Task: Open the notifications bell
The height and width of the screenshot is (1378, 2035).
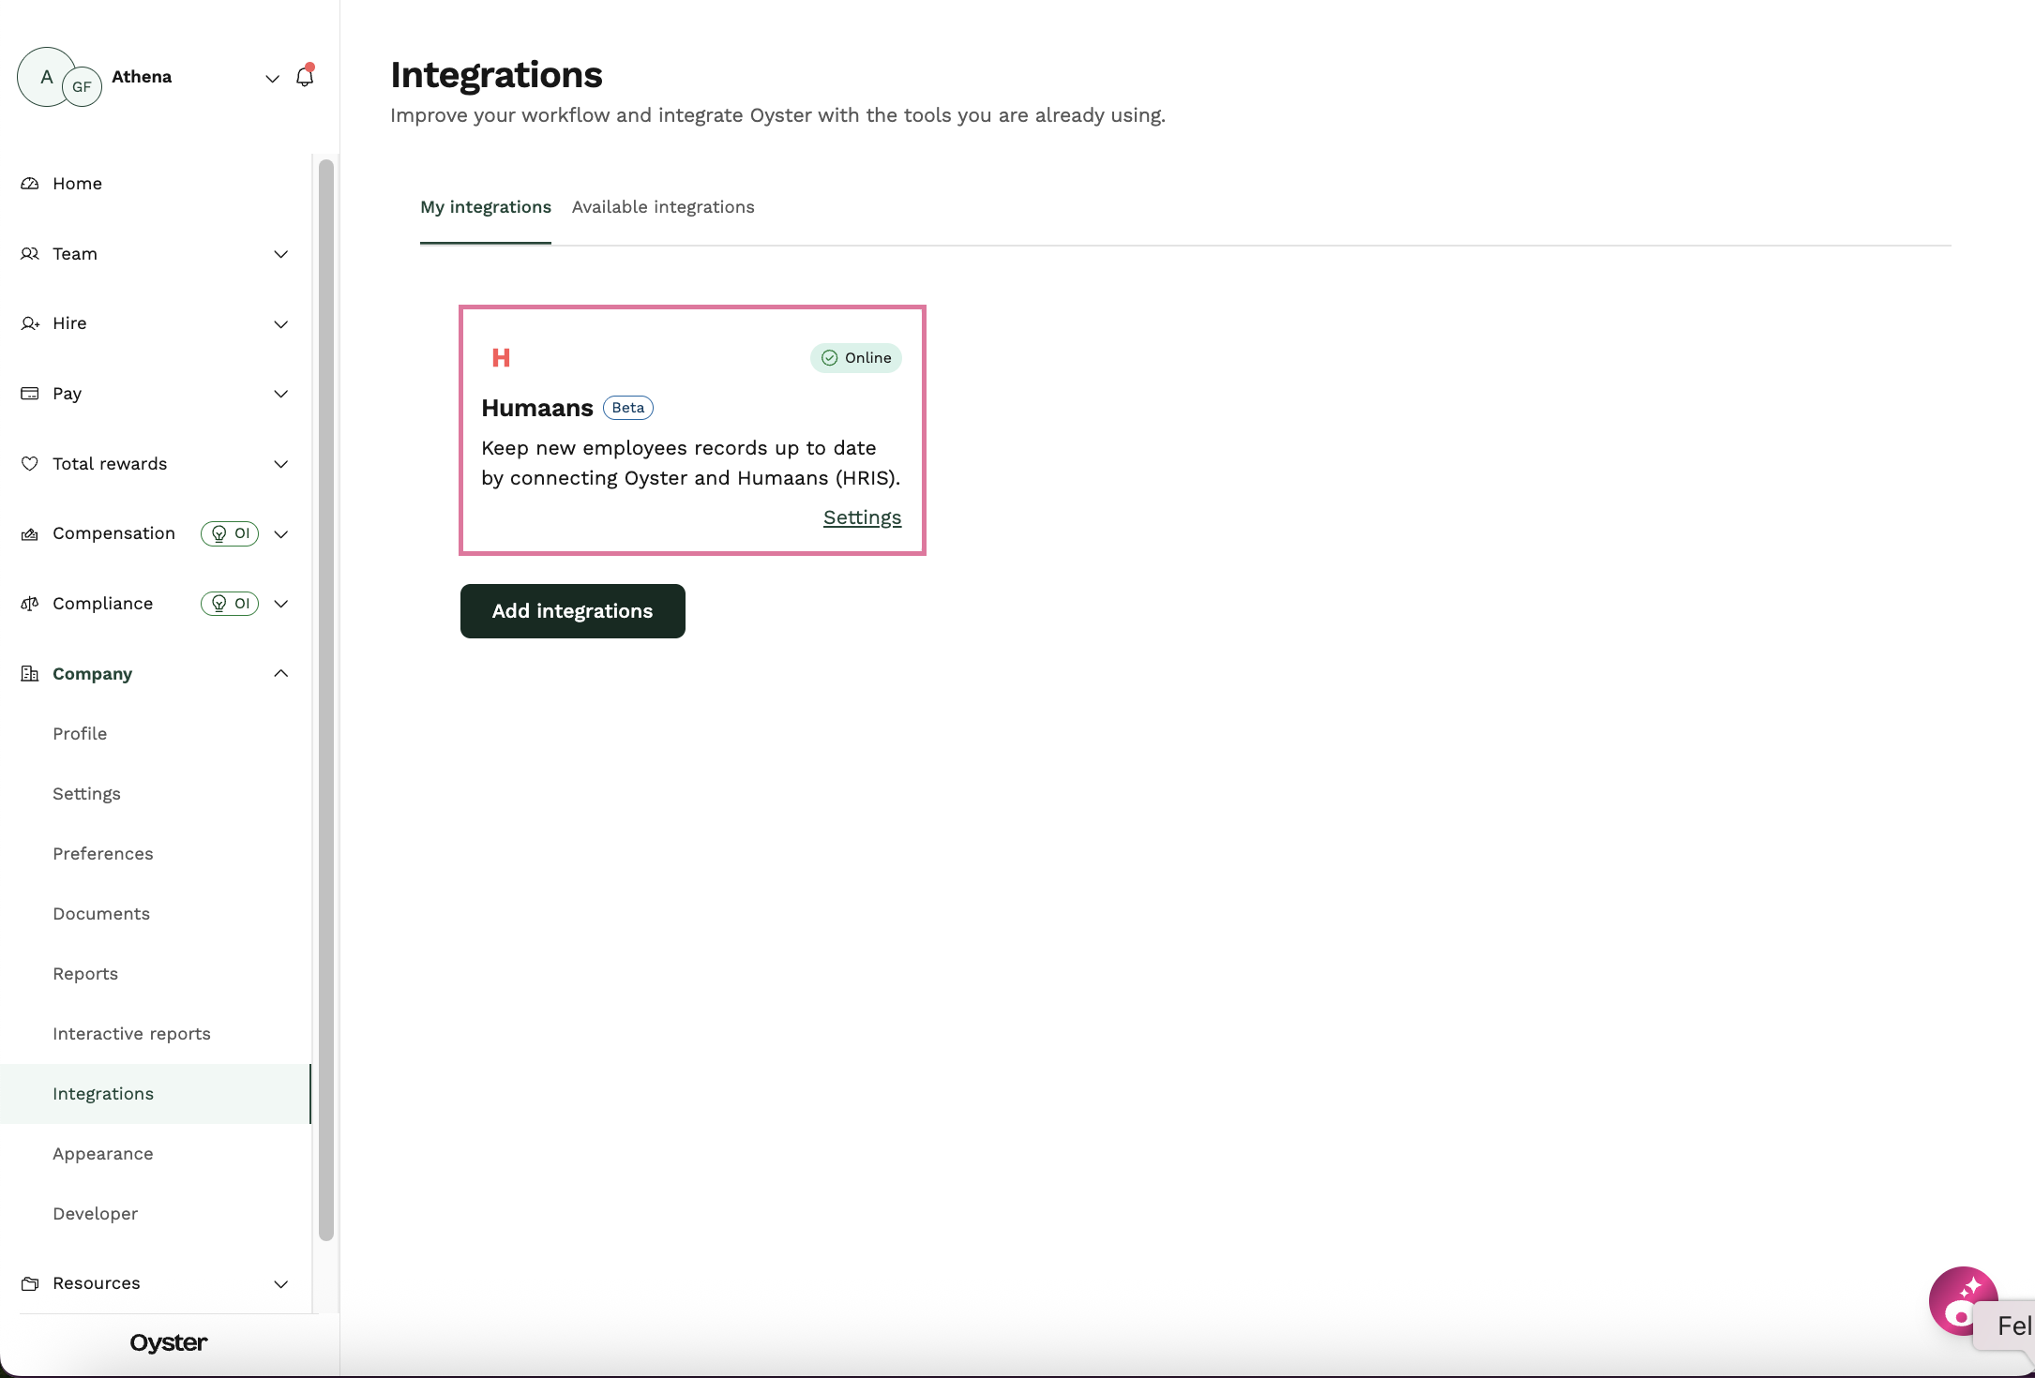Action: click(x=305, y=77)
